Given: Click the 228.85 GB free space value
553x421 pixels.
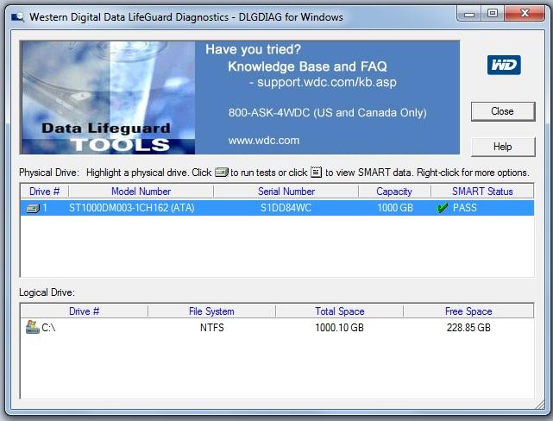Looking at the screenshot, I should click(x=468, y=328).
